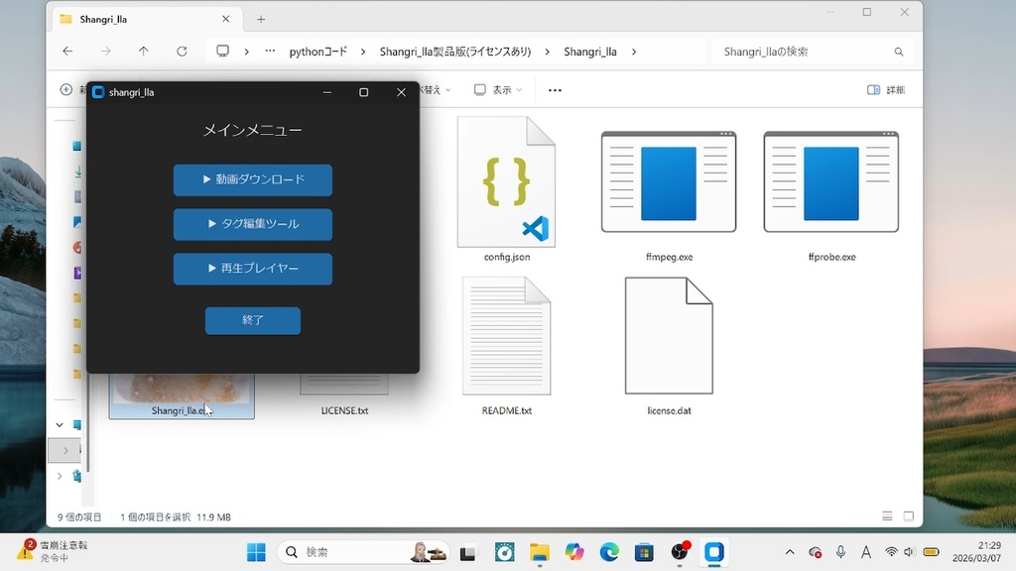The height and width of the screenshot is (571, 1016).
Task: Expand chevron after Shangri_lla breadcrumb
Action: click(x=634, y=52)
